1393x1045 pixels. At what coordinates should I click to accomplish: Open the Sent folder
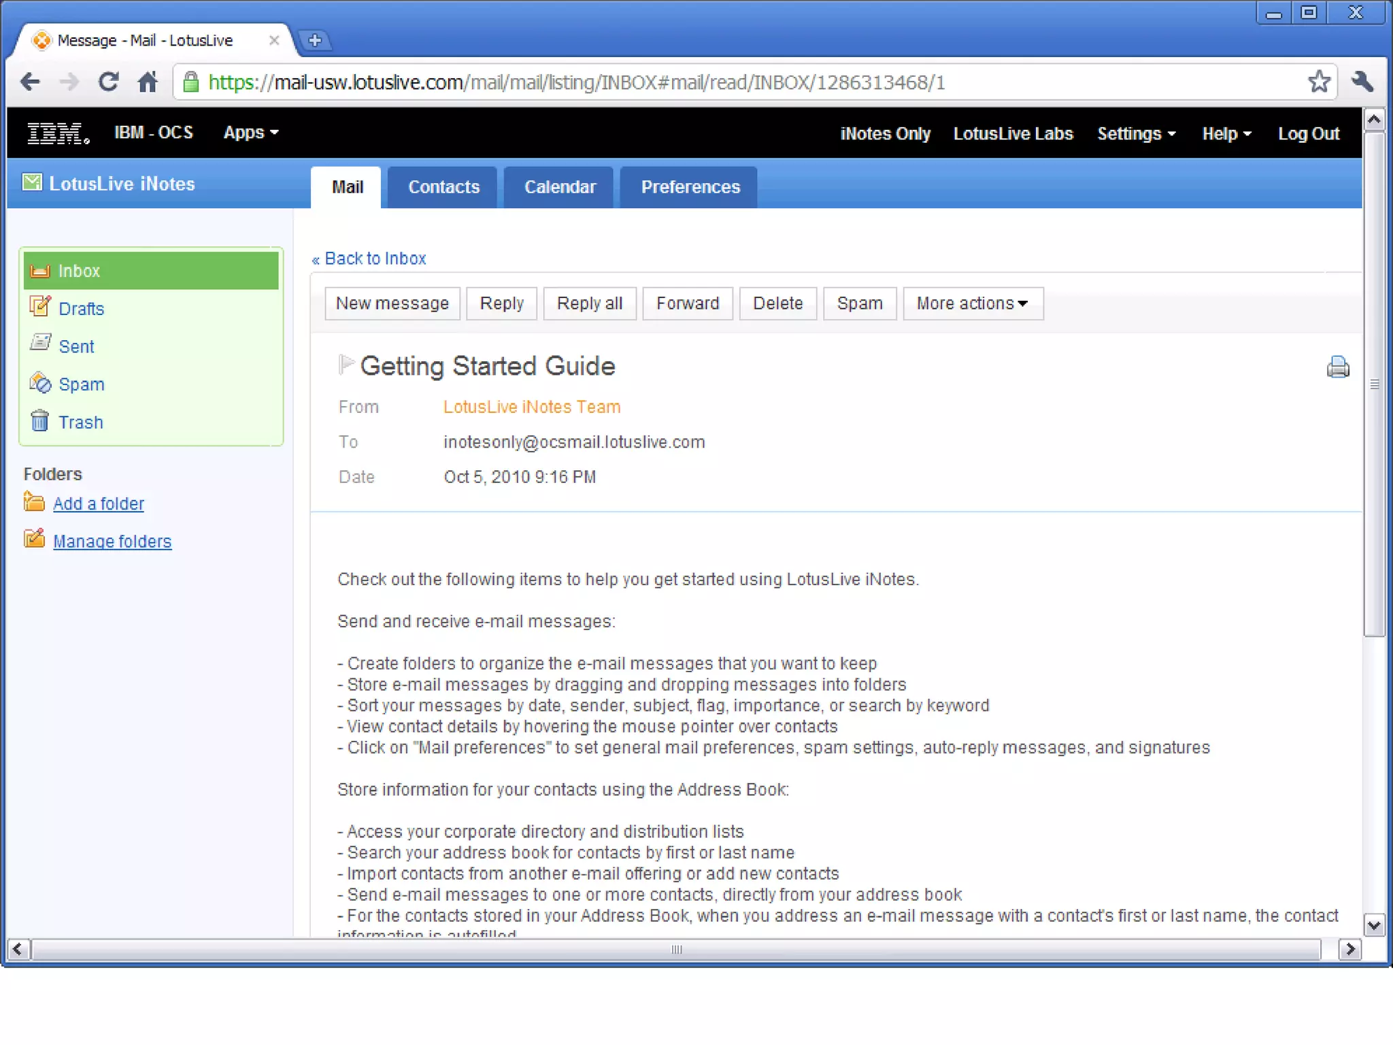coord(75,346)
